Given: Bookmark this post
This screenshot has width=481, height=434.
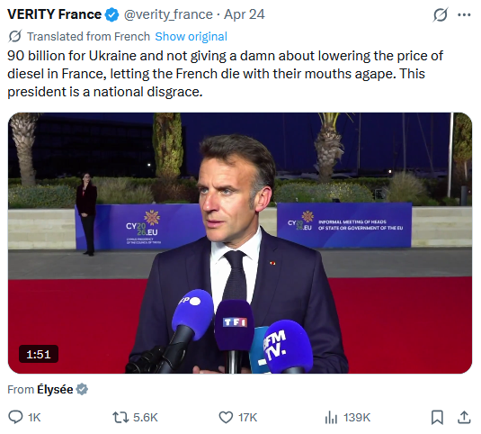Looking at the screenshot, I should coord(437,418).
